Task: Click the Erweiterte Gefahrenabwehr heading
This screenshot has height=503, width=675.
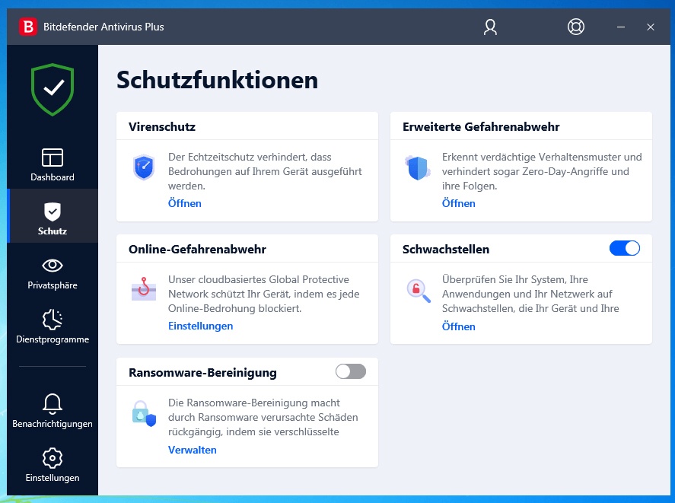Action: [481, 126]
